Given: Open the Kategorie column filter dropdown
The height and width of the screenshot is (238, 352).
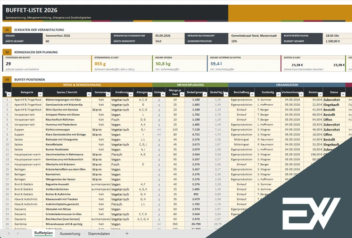Looking at the screenshot, I should pyautogui.click(x=40, y=94).
